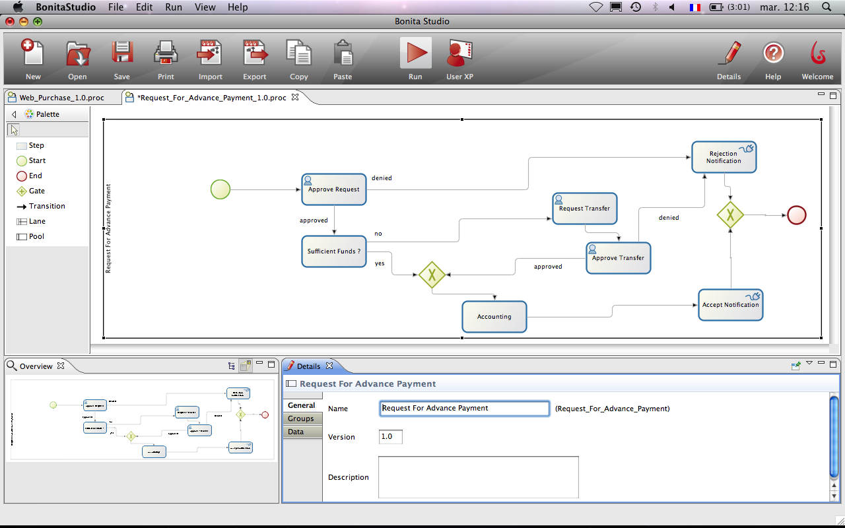Viewport: 845px width, 528px height.
Task: Open the BonitaStudio application menu
Action: [65, 7]
